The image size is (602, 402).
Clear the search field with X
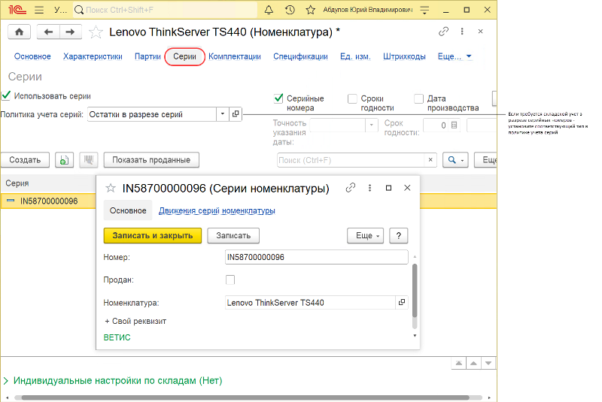[x=430, y=160]
